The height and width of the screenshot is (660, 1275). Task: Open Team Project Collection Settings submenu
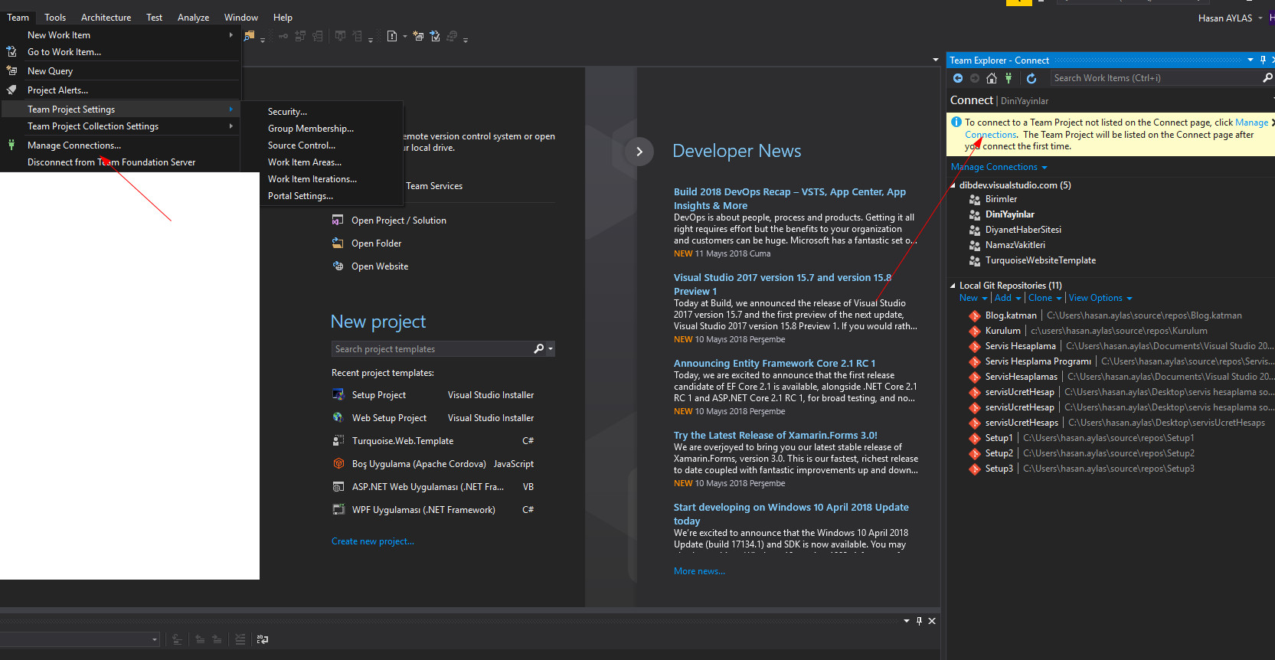120,126
